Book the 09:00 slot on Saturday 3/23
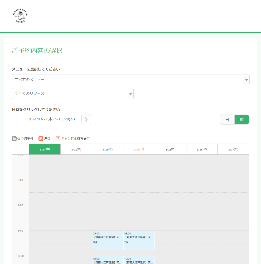 click(x=108, y=240)
